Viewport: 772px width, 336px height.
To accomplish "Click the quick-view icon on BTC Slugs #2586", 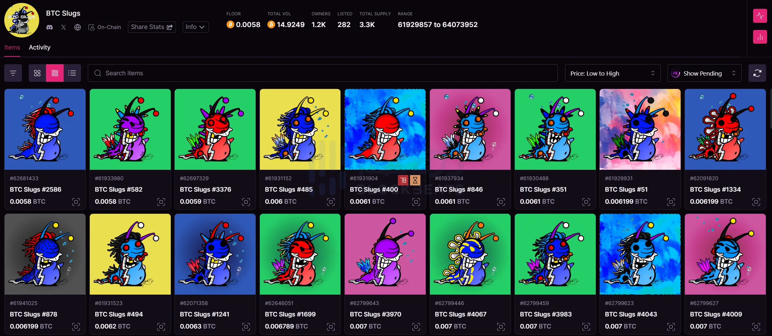I will pyautogui.click(x=76, y=202).
